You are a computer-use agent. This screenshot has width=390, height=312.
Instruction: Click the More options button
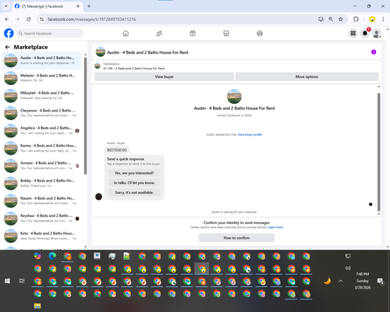pos(307,76)
